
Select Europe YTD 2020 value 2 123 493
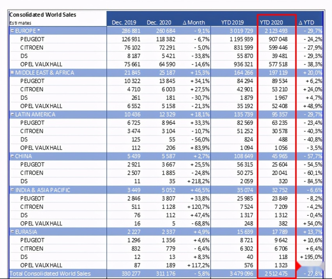[276, 31]
